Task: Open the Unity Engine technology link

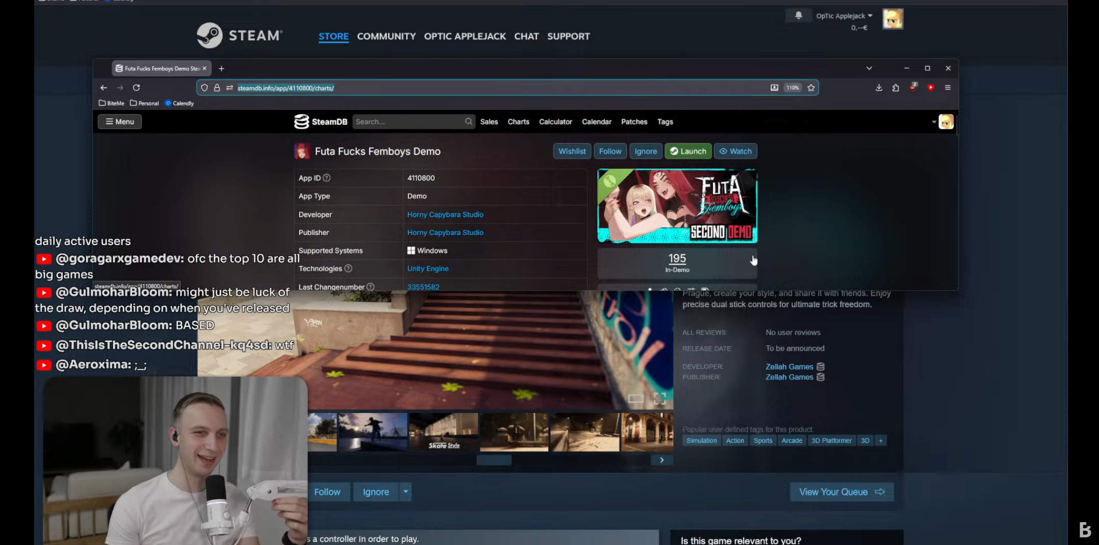Action: coord(428,269)
